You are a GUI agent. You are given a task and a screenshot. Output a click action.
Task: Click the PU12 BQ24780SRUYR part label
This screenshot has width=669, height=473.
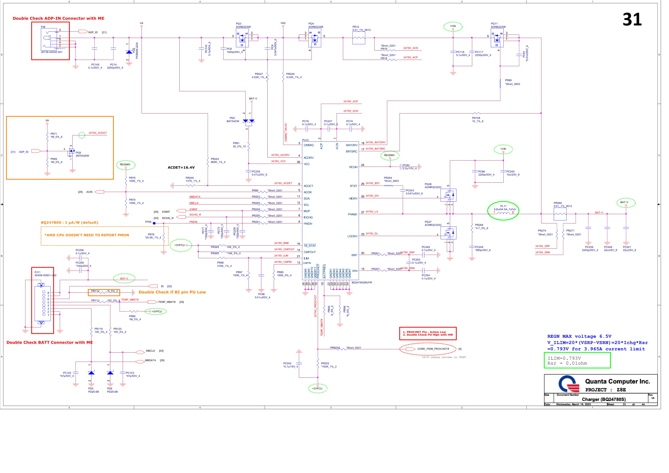[362, 283]
